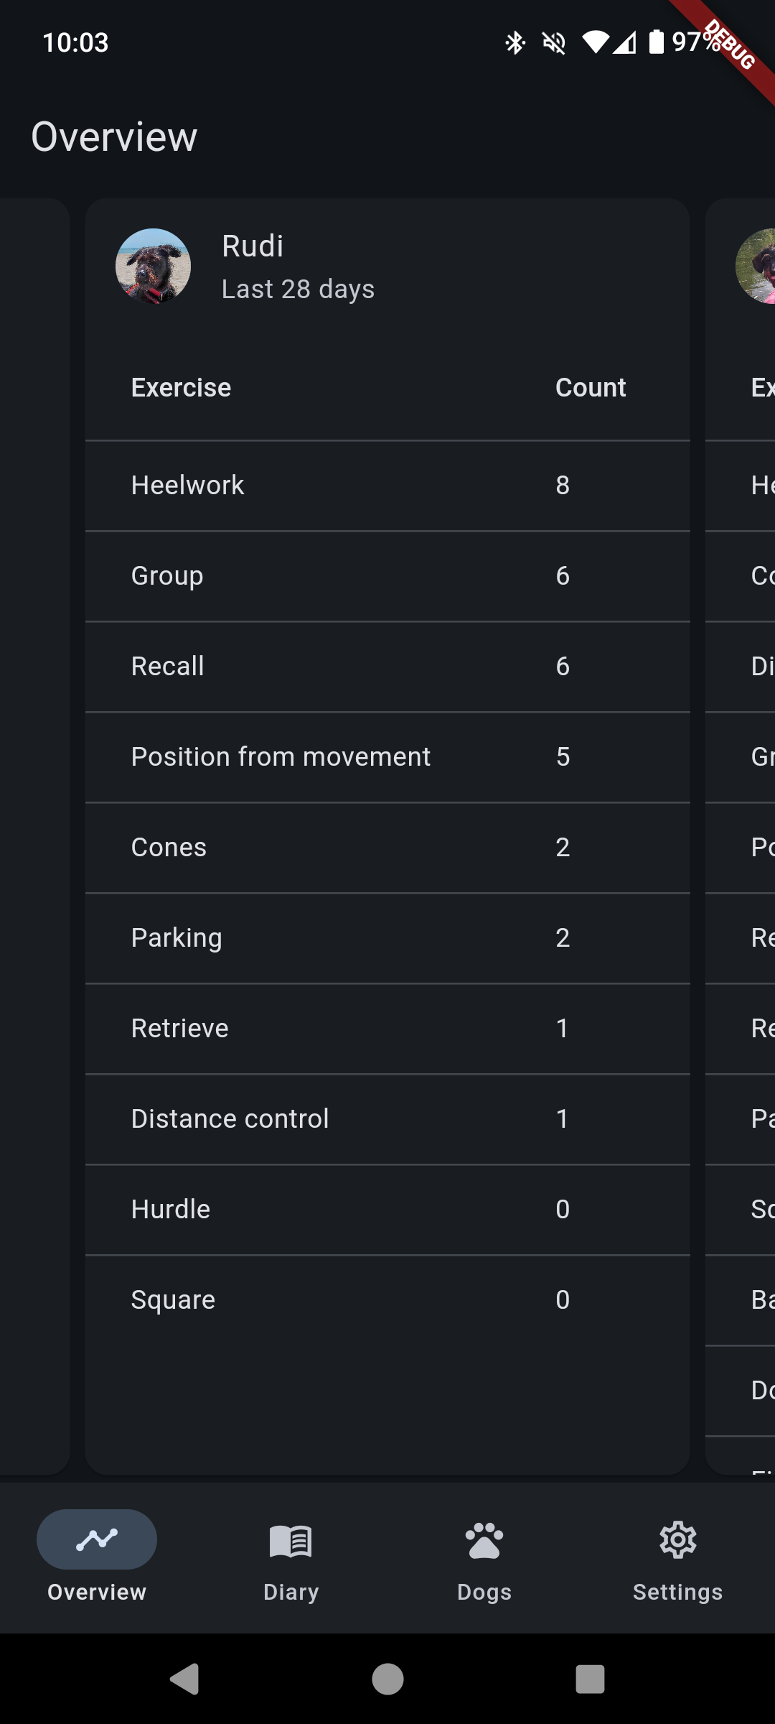Switch to the Diary tab label

point(291,1593)
